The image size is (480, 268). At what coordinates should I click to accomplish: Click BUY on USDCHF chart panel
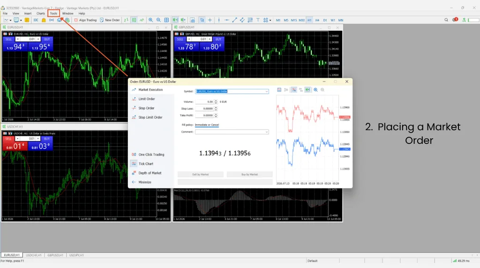(46, 139)
